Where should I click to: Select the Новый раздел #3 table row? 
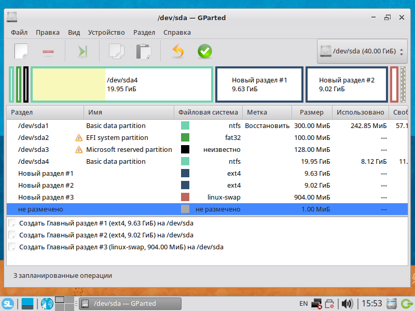207,197
